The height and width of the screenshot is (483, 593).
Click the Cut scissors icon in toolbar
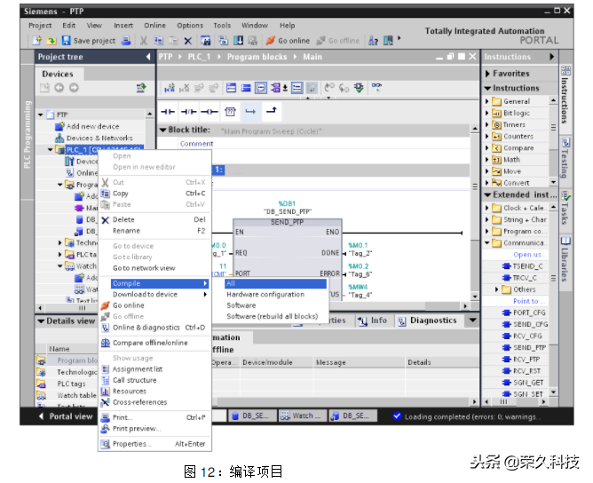click(144, 41)
